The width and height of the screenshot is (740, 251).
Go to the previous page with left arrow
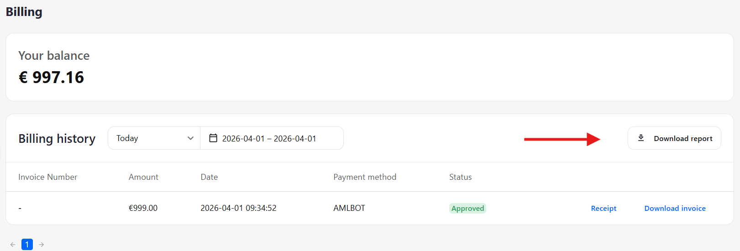tap(13, 245)
